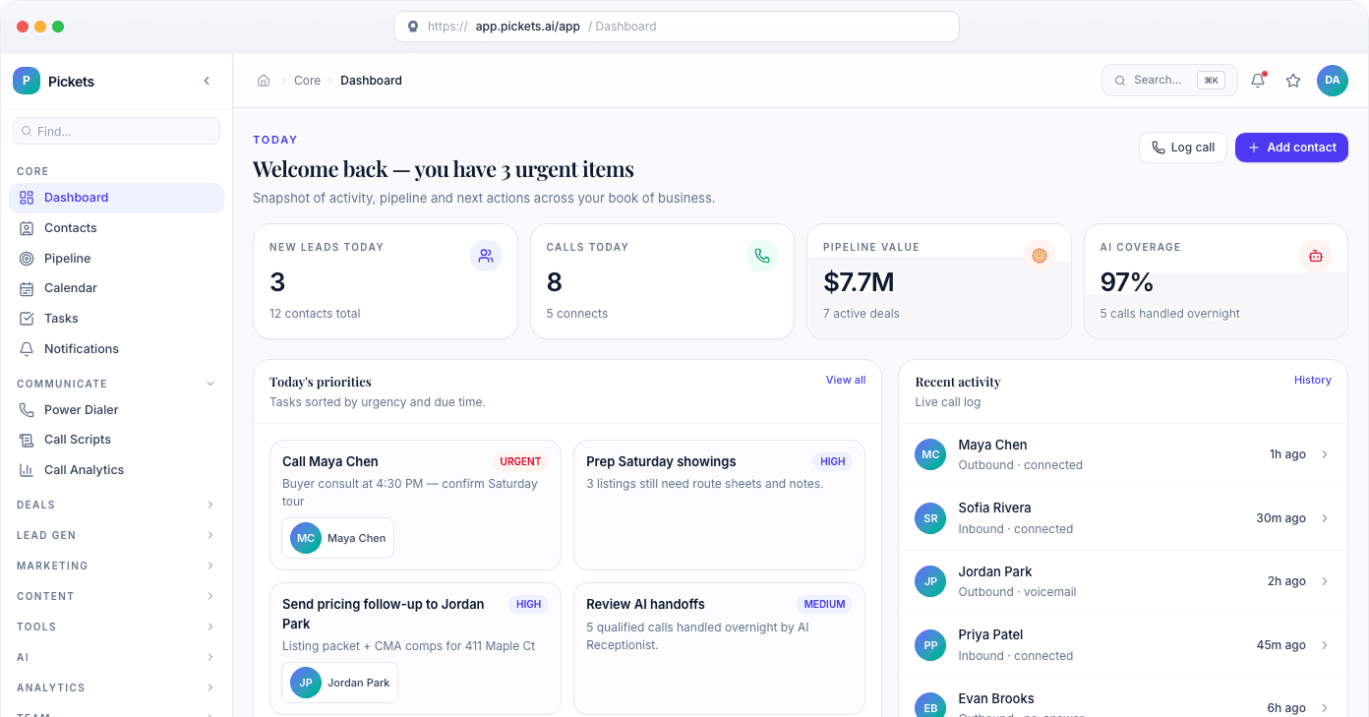Click the New Leads people icon

point(486,256)
